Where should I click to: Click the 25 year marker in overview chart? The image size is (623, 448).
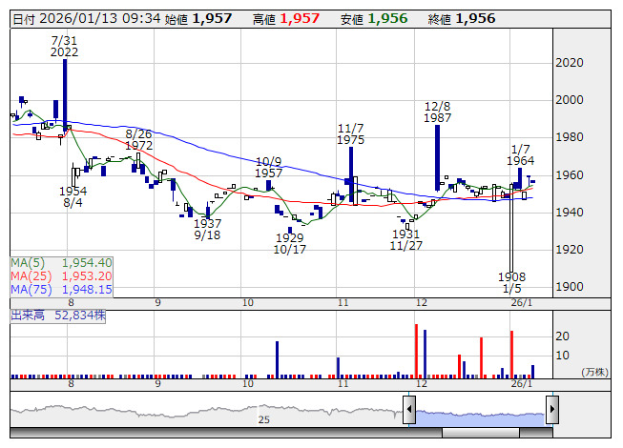pos(264,419)
